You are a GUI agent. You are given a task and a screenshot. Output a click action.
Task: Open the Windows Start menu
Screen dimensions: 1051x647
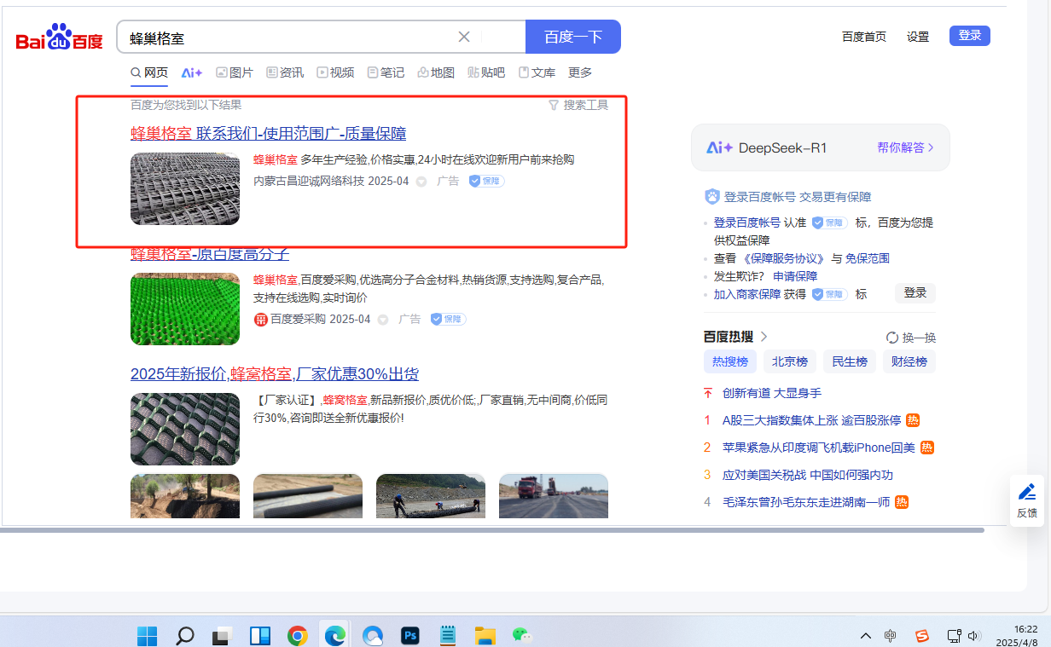tap(147, 636)
